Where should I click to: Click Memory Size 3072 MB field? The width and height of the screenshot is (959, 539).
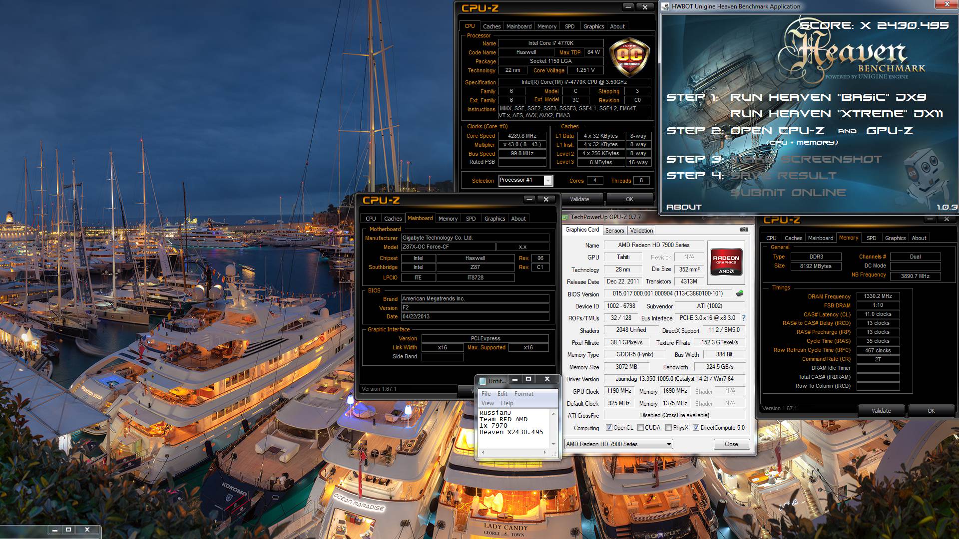(x=626, y=367)
